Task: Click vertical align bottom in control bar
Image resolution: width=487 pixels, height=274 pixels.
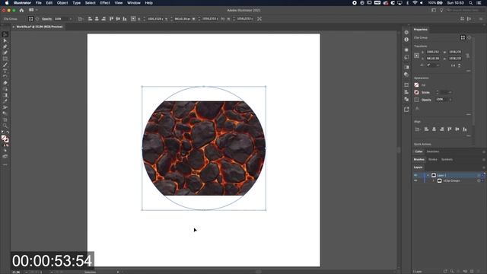Action: [x=125, y=18]
